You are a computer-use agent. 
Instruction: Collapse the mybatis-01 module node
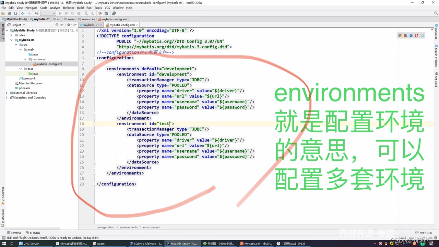click(11, 40)
